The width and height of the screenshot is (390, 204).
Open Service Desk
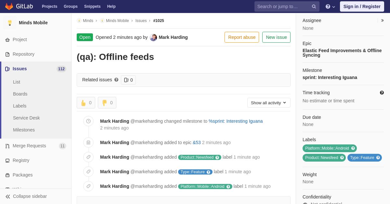26,118
